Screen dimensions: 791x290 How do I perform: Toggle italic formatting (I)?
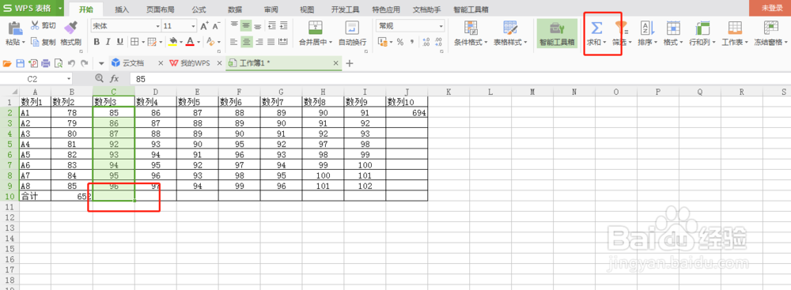coord(108,42)
